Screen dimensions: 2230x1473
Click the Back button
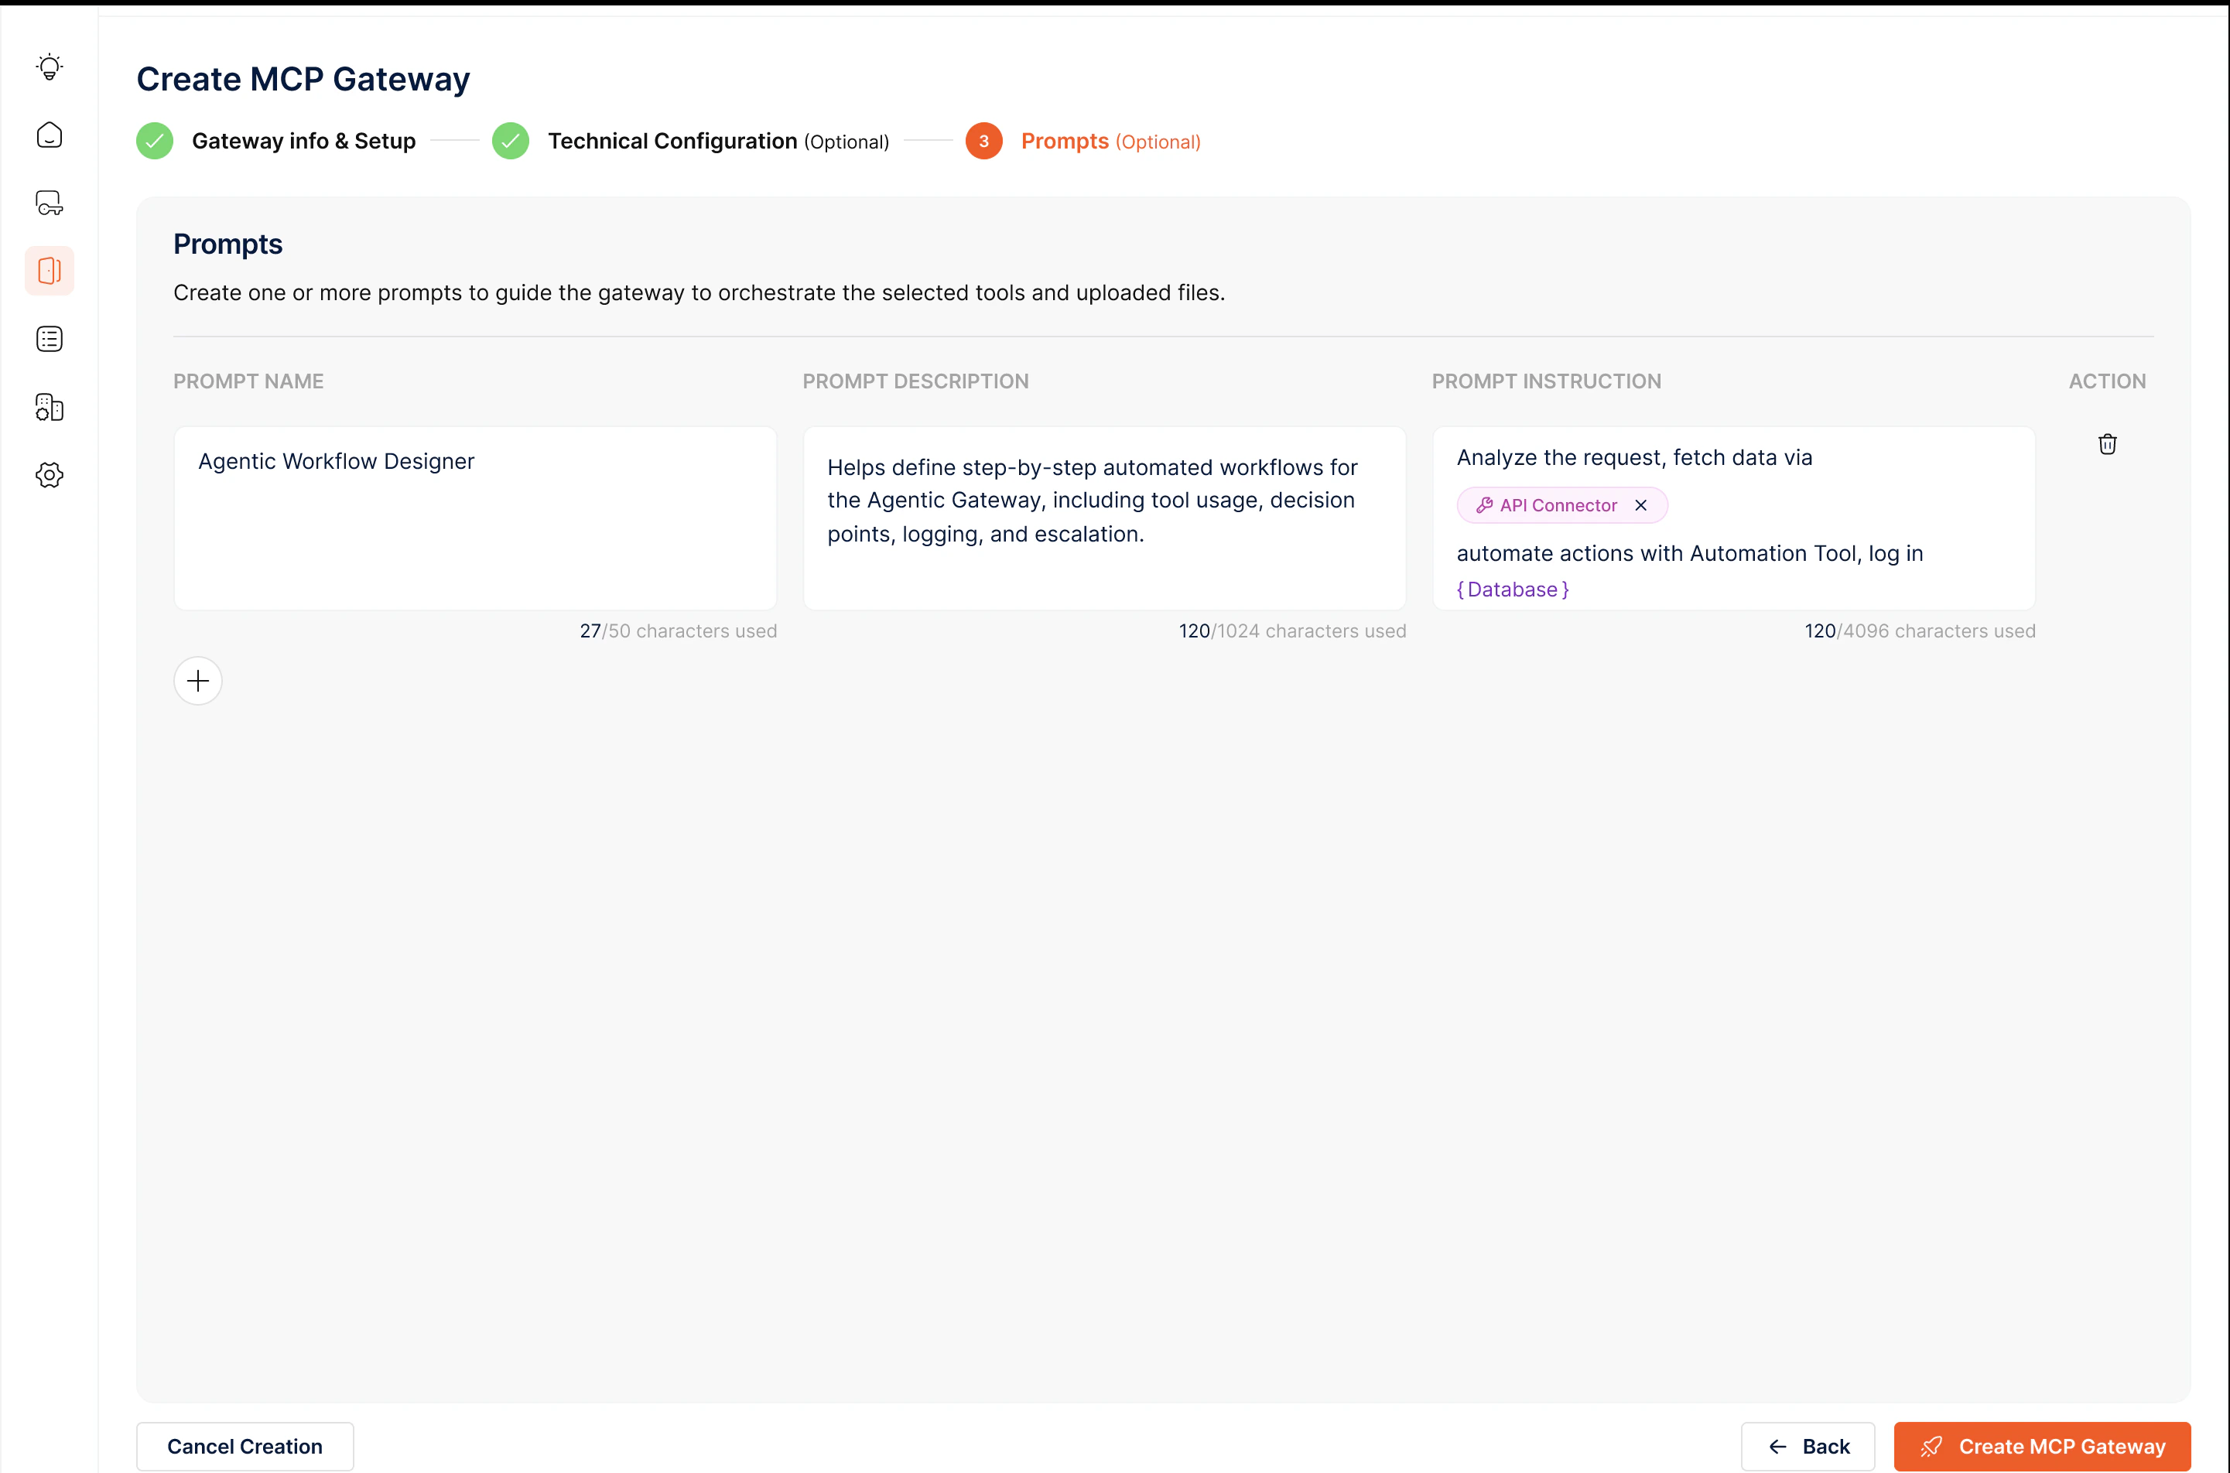point(1808,1446)
